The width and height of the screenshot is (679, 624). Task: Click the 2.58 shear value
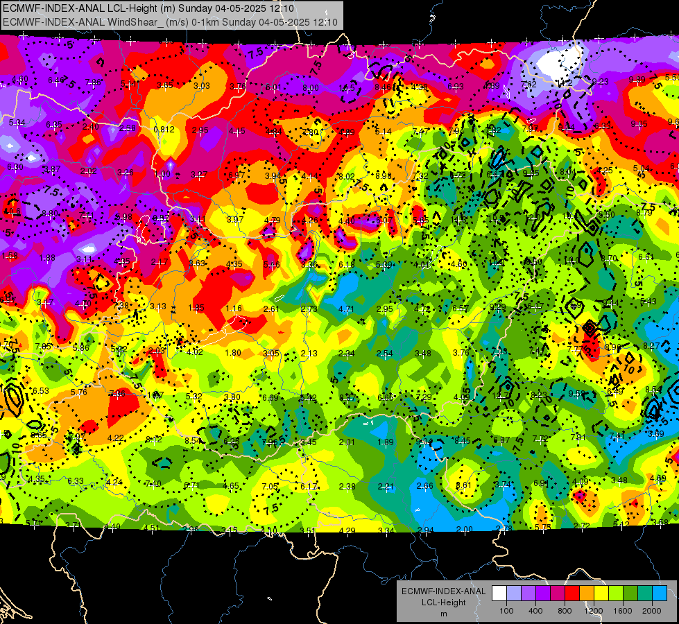[x=128, y=128]
